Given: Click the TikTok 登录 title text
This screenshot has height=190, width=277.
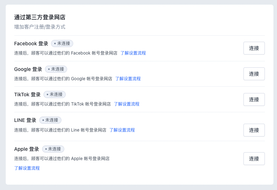Looking at the screenshot, I should click(x=27, y=94).
